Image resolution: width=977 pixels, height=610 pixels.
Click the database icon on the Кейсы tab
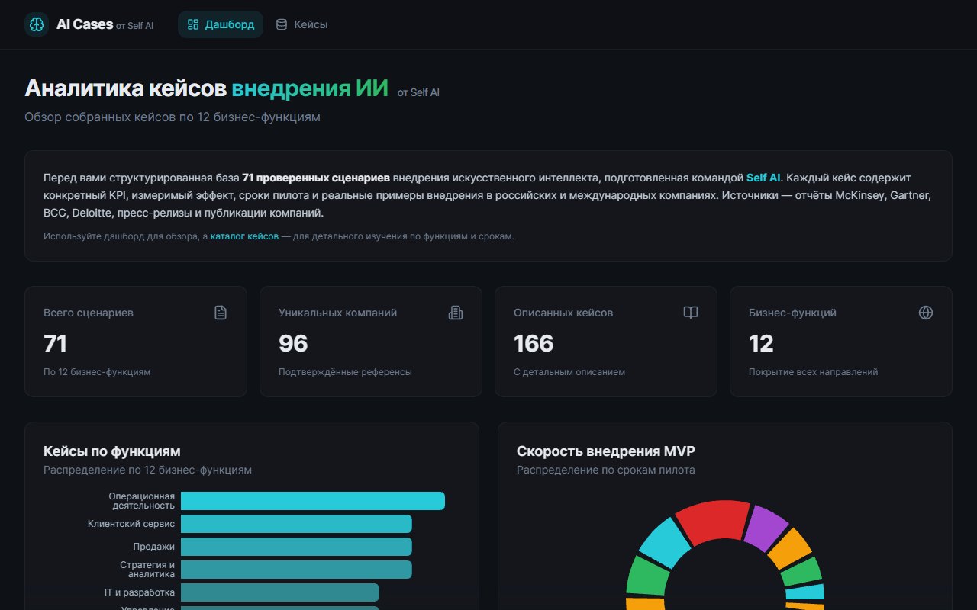click(282, 24)
